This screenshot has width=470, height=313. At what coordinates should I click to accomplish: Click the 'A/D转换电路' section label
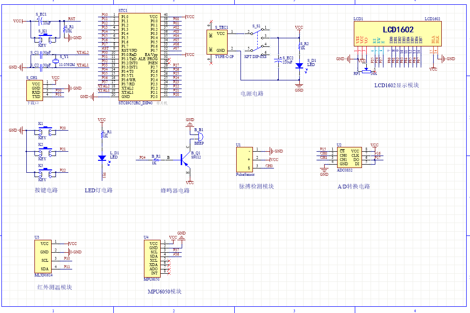click(x=354, y=186)
